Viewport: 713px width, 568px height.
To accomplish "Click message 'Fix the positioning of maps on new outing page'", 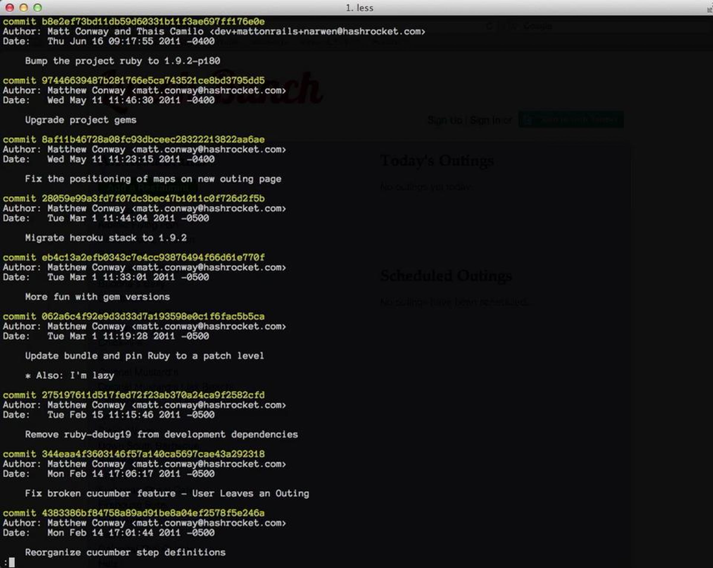I will tap(153, 179).
